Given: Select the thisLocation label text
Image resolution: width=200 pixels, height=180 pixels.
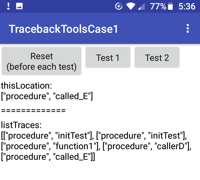Looking at the screenshot, I should tap(26, 86).
